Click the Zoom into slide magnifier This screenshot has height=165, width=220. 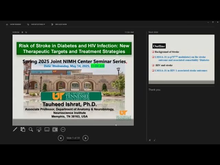pyautogui.click(x=31, y=130)
